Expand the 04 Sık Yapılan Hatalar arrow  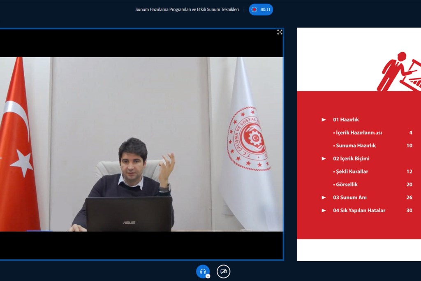[x=324, y=210]
